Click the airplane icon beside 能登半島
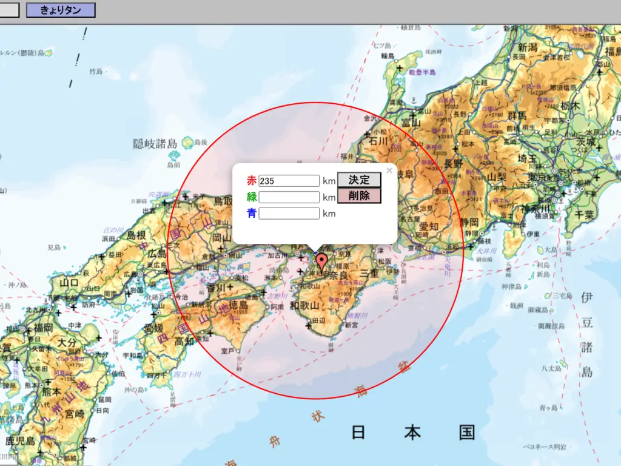The width and height of the screenshot is (621, 466). (x=398, y=68)
